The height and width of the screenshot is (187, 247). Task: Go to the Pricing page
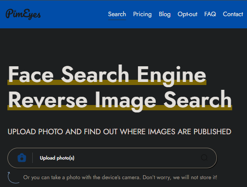pos(142,14)
